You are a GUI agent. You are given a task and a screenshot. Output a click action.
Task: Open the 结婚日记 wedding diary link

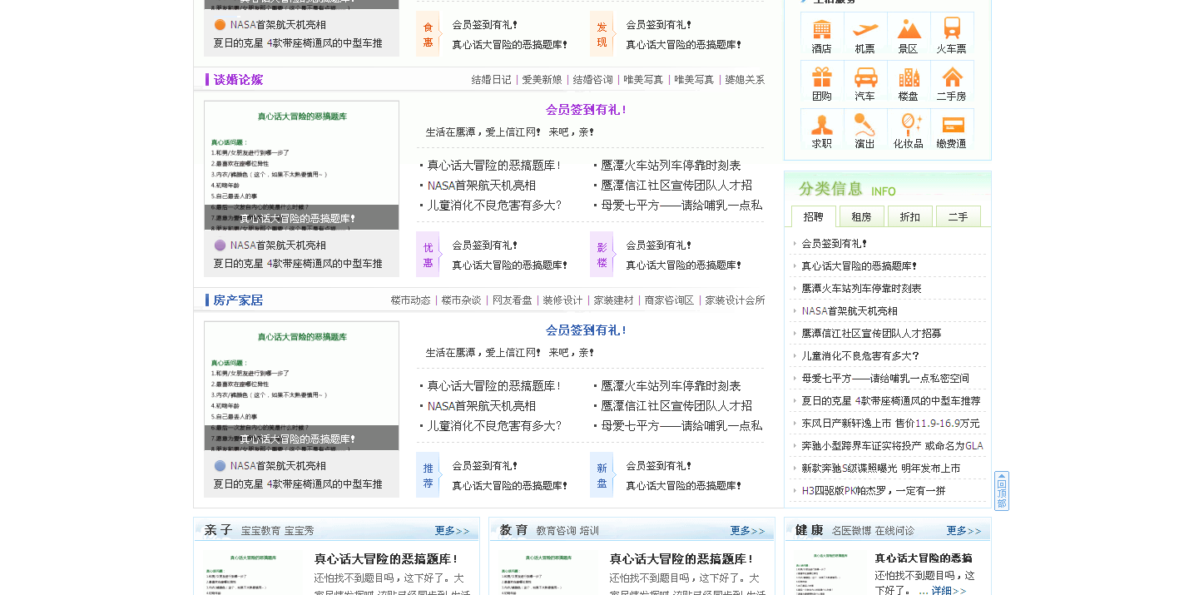pos(490,79)
